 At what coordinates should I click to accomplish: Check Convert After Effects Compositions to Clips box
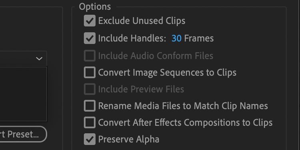90,122
